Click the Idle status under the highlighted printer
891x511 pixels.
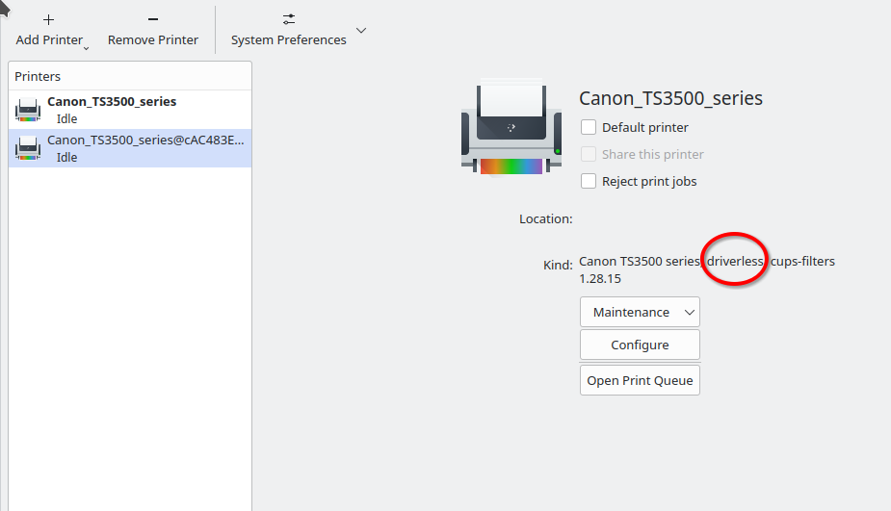tap(66, 157)
